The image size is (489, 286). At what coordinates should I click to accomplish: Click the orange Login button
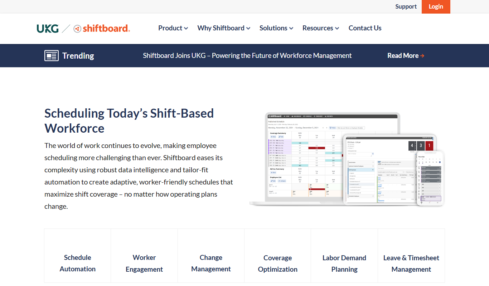click(x=436, y=7)
